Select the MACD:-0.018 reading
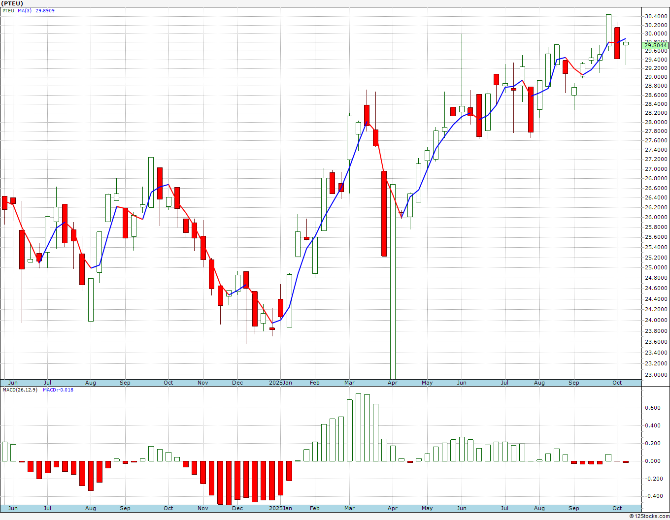 click(x=58, y=390)
